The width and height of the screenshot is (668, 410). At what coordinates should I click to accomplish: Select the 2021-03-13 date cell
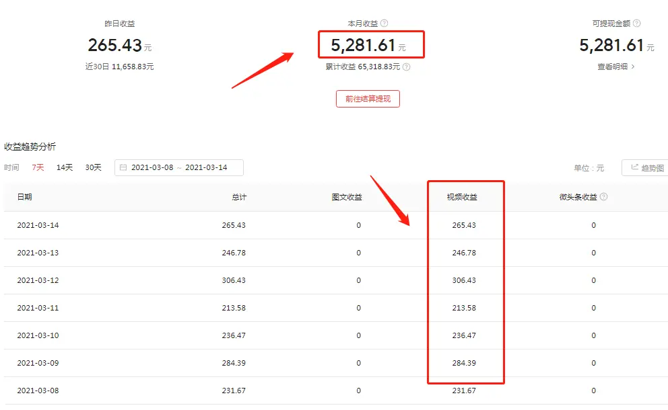[x=38, y=253]
